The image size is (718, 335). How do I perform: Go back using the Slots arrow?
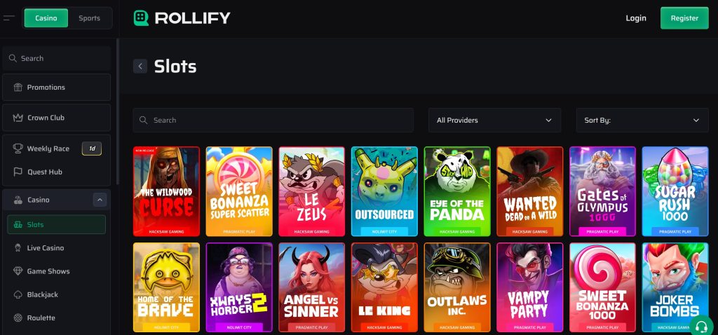click(x=140, y=67)
